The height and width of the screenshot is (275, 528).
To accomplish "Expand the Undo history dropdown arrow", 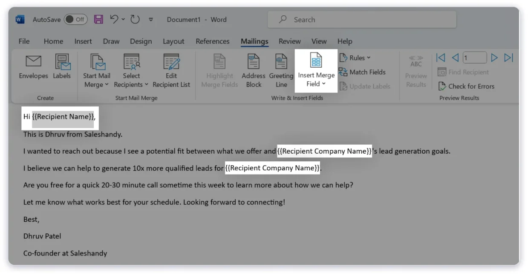I will (x=123, y=20).
